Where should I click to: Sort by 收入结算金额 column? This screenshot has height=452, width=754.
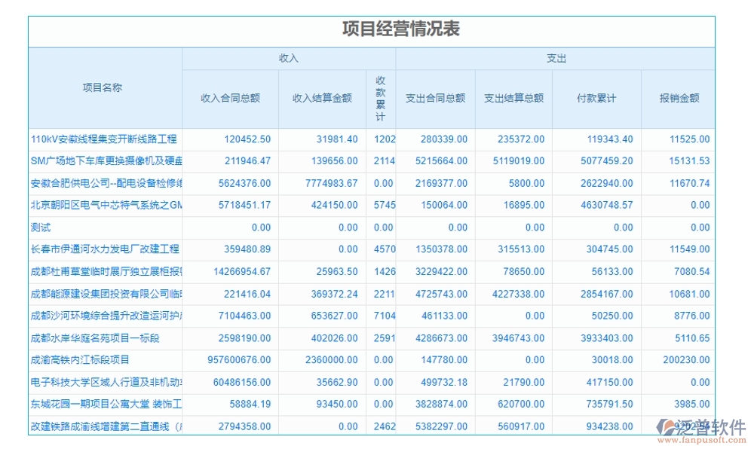[322, 98]
